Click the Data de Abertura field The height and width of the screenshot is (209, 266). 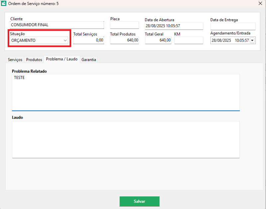[174, 26]
